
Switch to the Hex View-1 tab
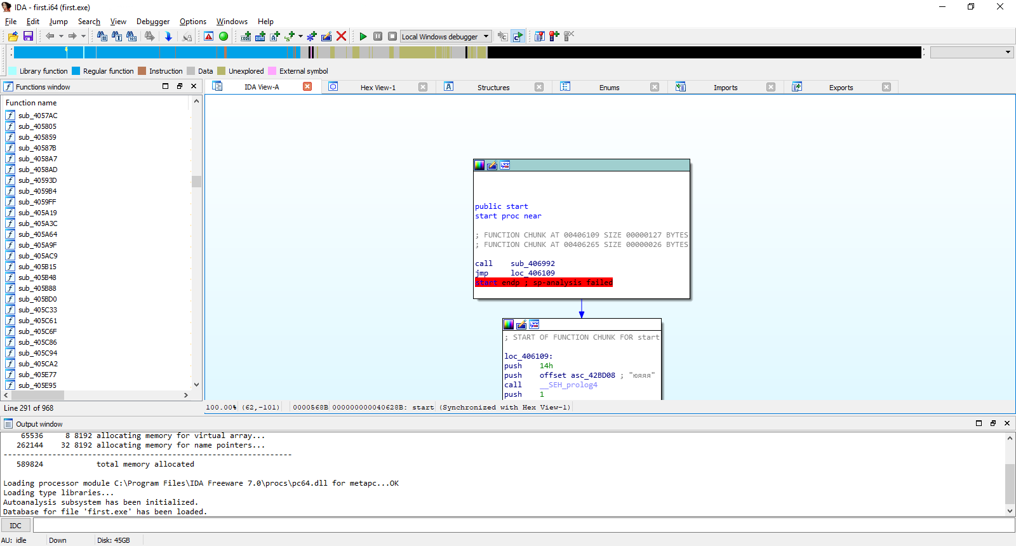tap(378, 88)
